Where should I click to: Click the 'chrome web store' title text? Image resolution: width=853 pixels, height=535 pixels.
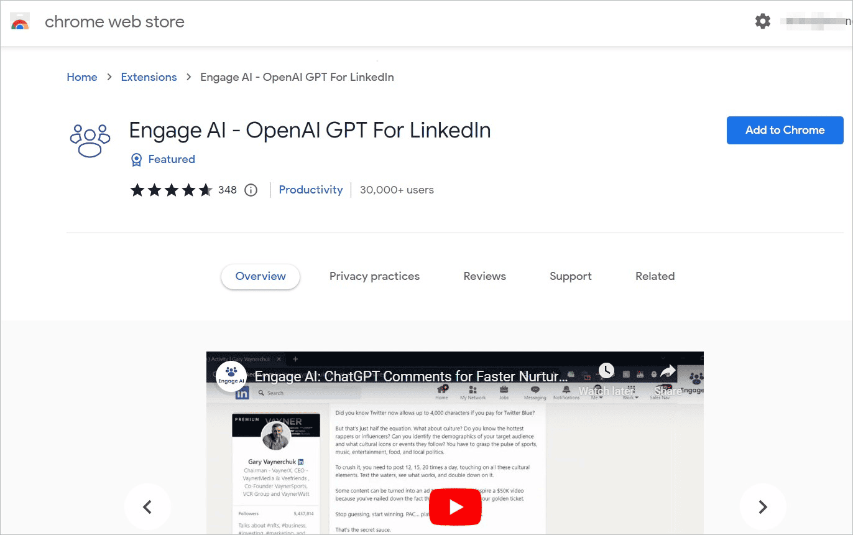point(114,22)
